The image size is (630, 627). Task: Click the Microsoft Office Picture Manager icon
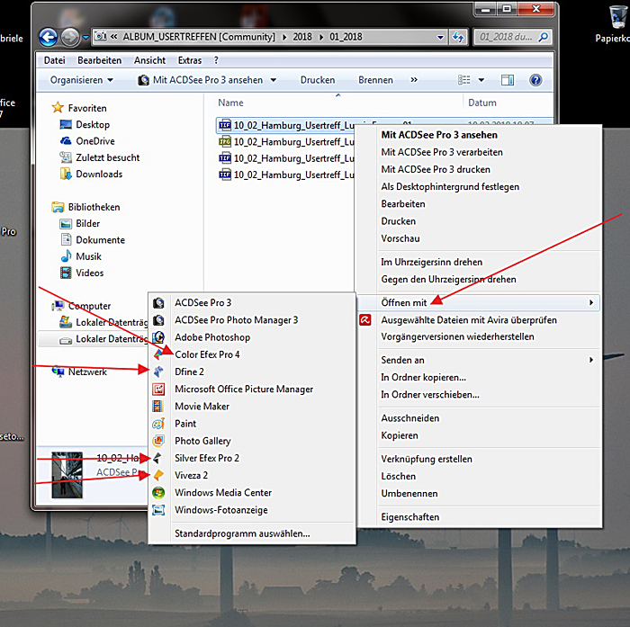(x=158, y=389)
